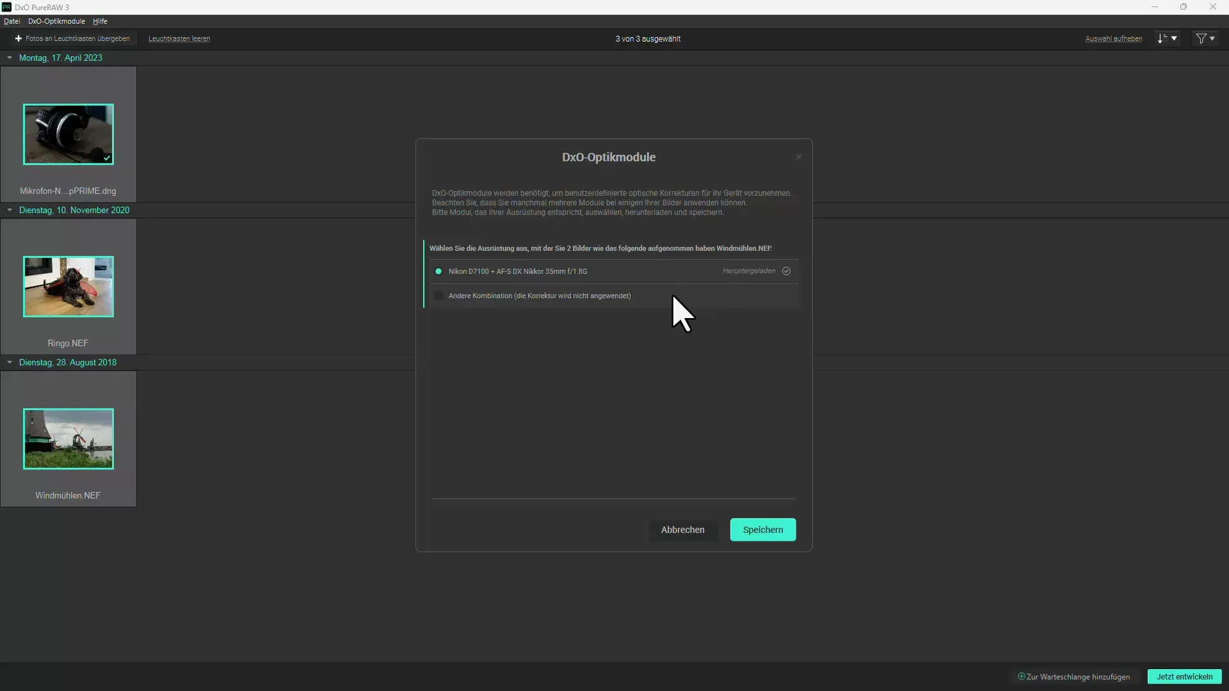This screenshot has width=1229, height=691.
Task: Click the Speichern button
Action: click(763, 530)
